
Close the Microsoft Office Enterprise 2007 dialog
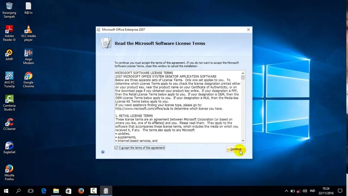pyautogui.click(x=248, y=30)
